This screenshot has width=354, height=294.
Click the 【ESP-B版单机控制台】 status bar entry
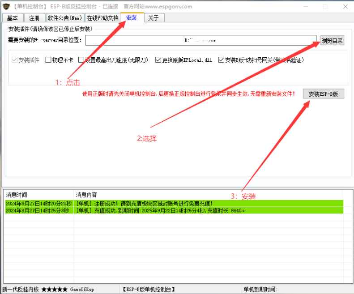tap(149, 289)
